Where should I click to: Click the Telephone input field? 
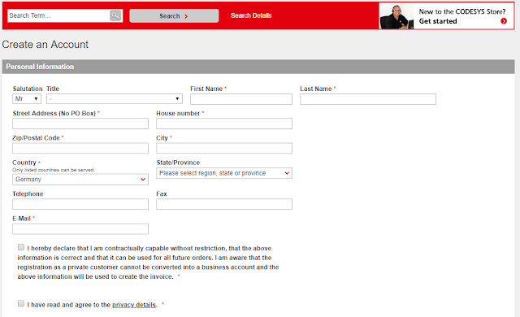(80, 204)
